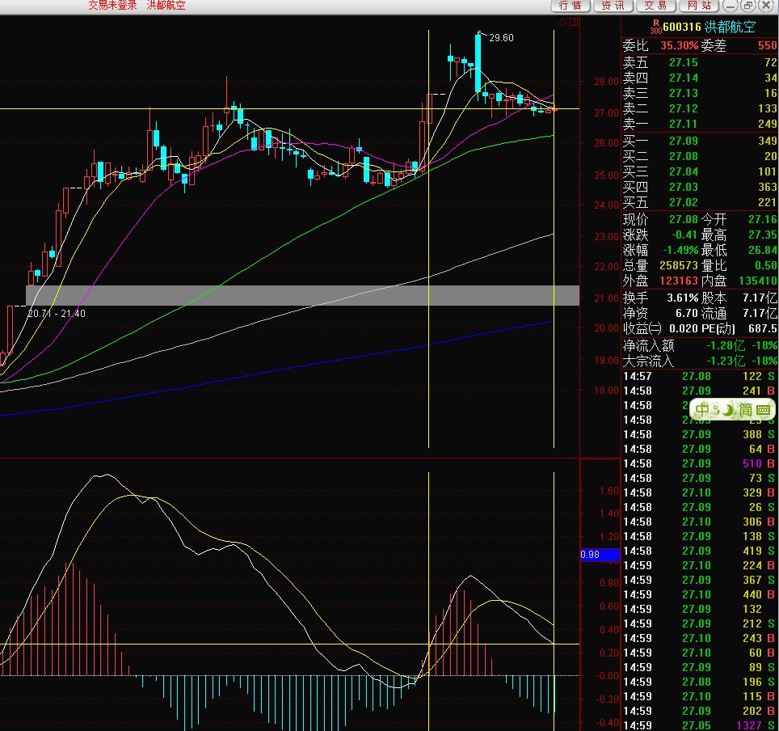Click the 换手 3.61% value
The width and height of the screenshot is (779, 731).
pyautogui.click(x=683, y=298)
